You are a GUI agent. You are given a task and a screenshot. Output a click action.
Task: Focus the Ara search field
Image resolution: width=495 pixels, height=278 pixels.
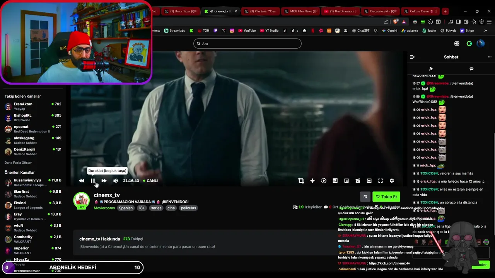(x=247, y=44)
